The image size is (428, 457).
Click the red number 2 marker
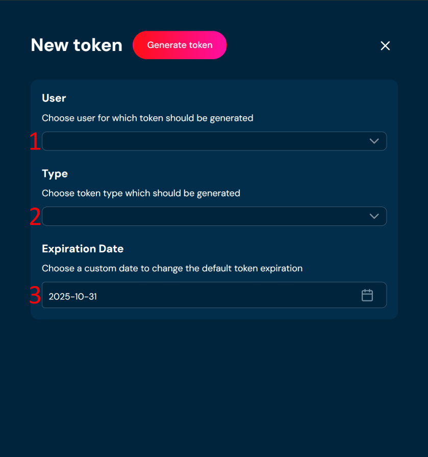35,217
